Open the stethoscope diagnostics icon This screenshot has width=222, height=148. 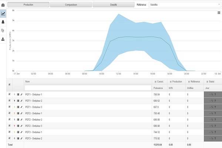pyautogui.click(x=3, y=30)
